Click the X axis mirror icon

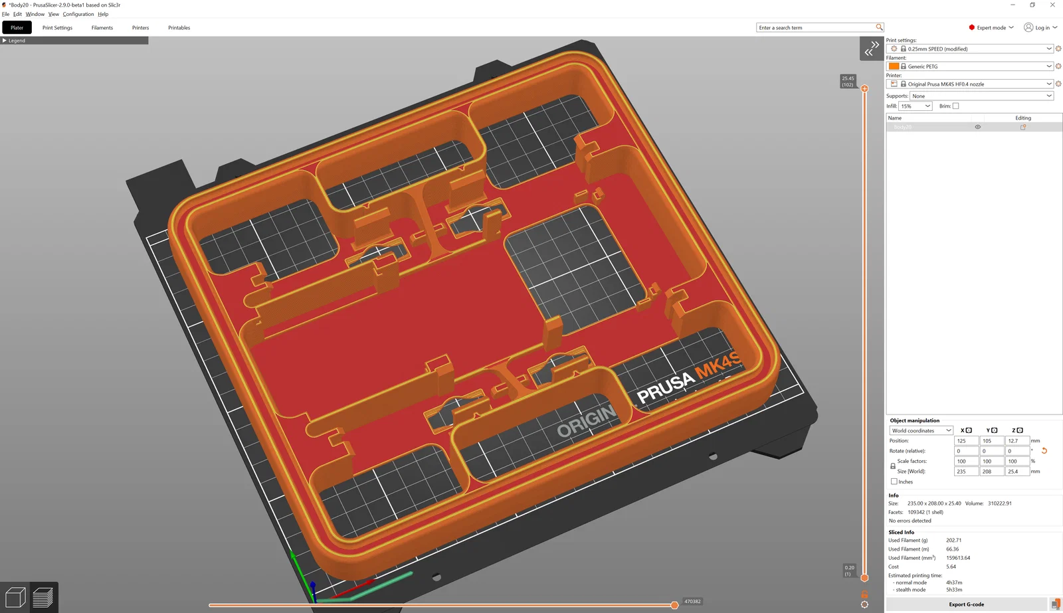[969, 430]
